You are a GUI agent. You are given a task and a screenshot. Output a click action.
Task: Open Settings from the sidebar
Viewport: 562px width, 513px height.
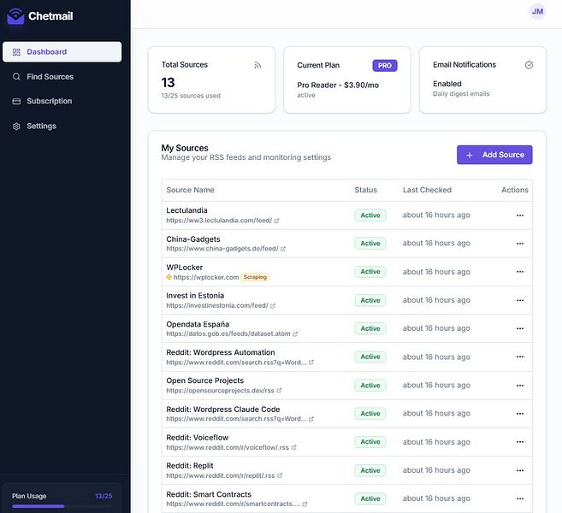pos(62,126)
